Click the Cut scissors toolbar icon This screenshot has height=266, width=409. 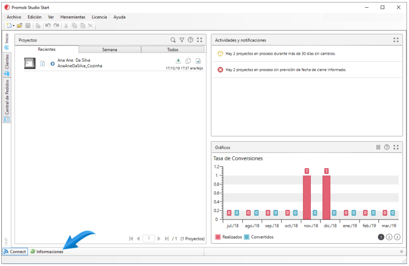coord(66,26)
